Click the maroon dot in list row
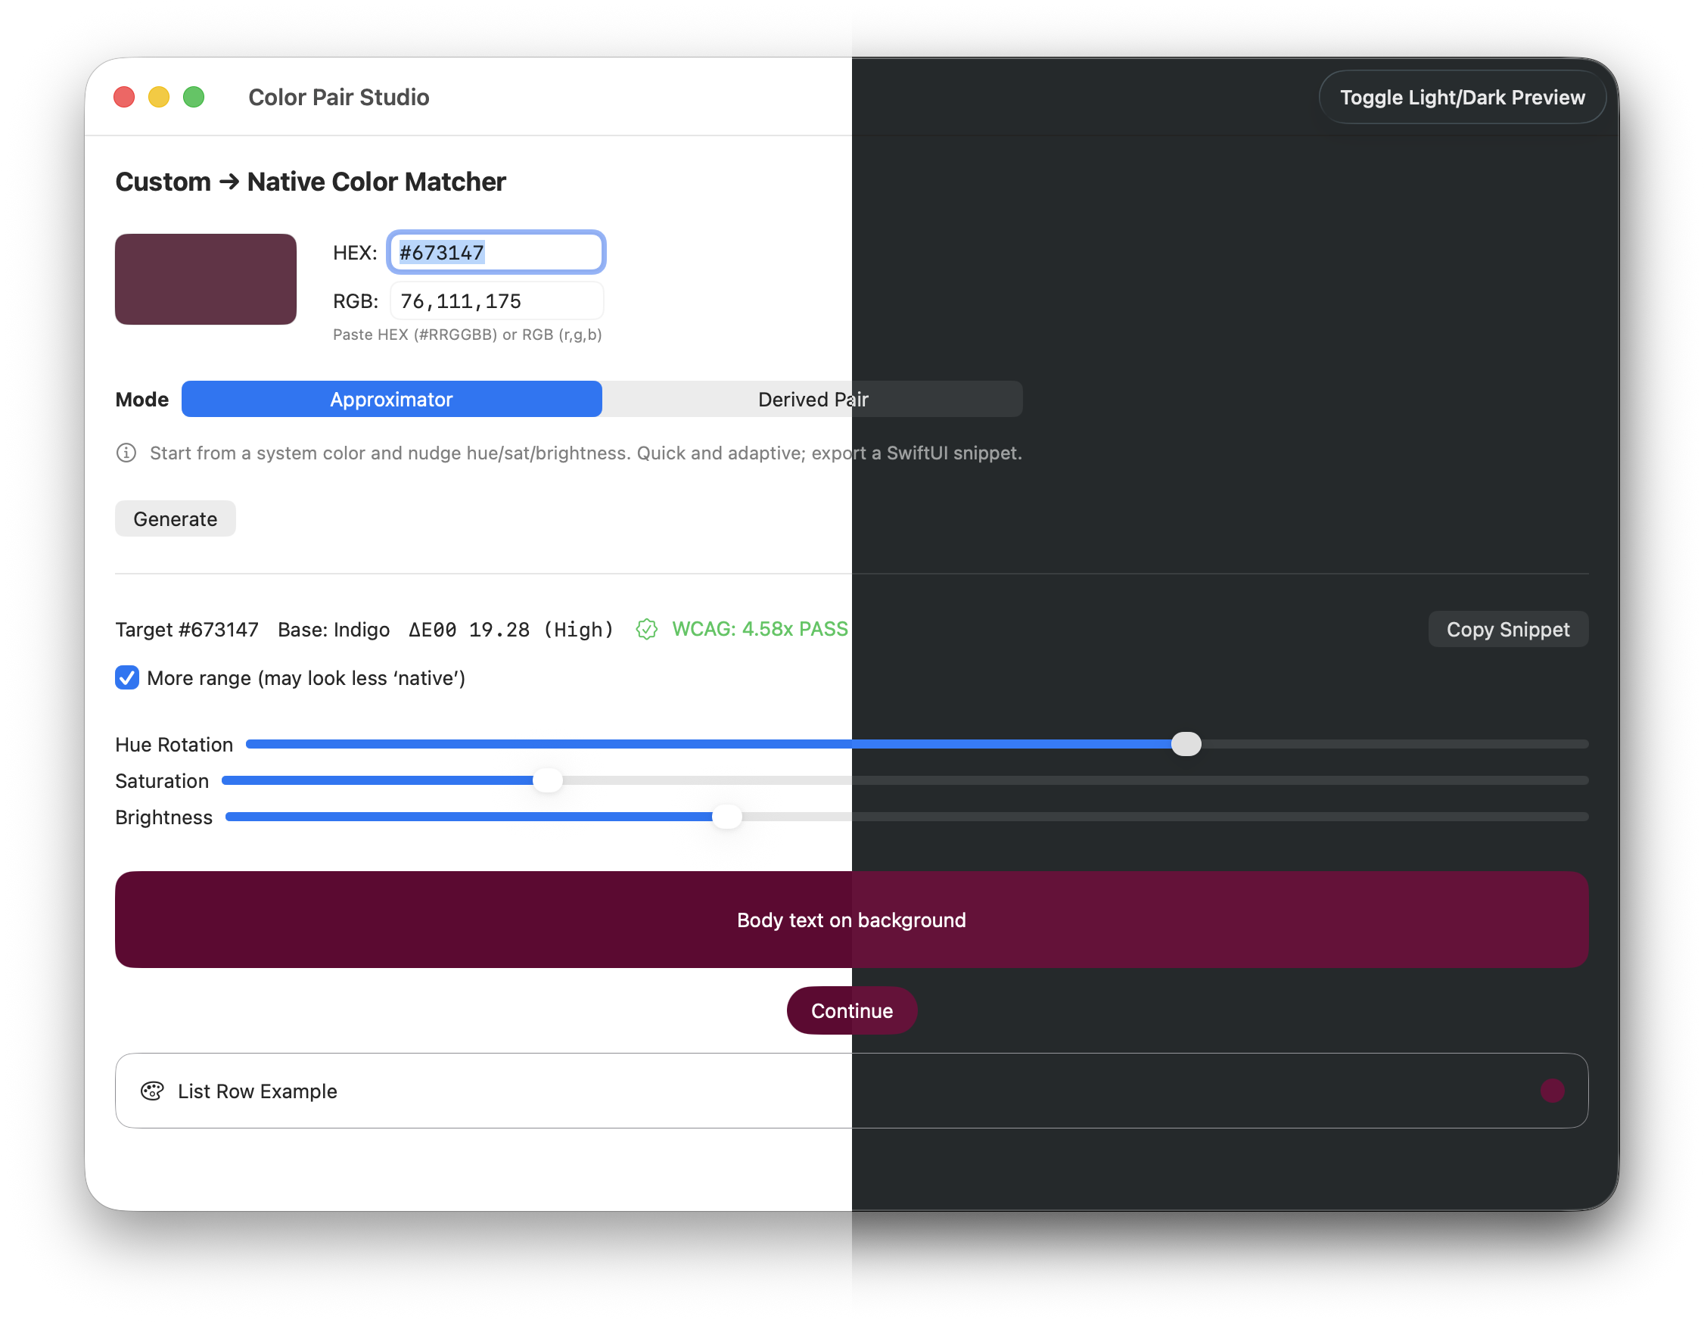This screenshot has width=1704, height=1323. point(1552,1091)
